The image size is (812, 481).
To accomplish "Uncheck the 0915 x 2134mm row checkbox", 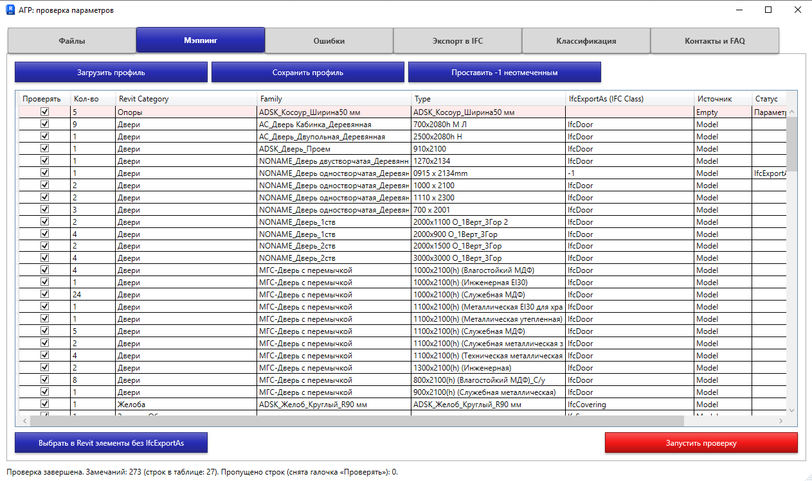I will (44, 173).
